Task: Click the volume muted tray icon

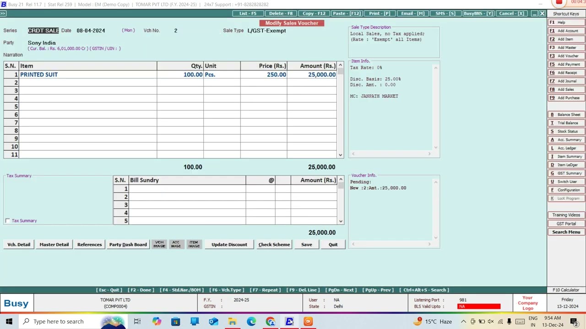Action: (x=491, y=322)
